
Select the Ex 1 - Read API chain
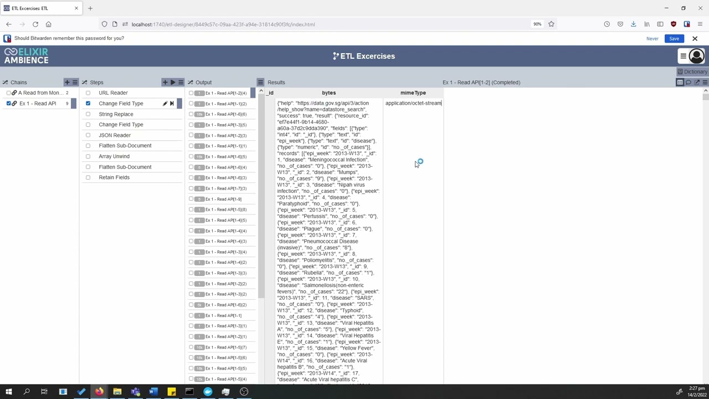point(38,104)
